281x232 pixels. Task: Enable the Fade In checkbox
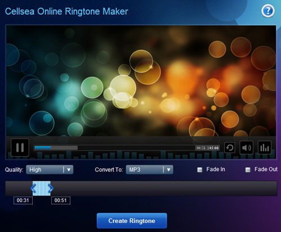coord(200,170)
